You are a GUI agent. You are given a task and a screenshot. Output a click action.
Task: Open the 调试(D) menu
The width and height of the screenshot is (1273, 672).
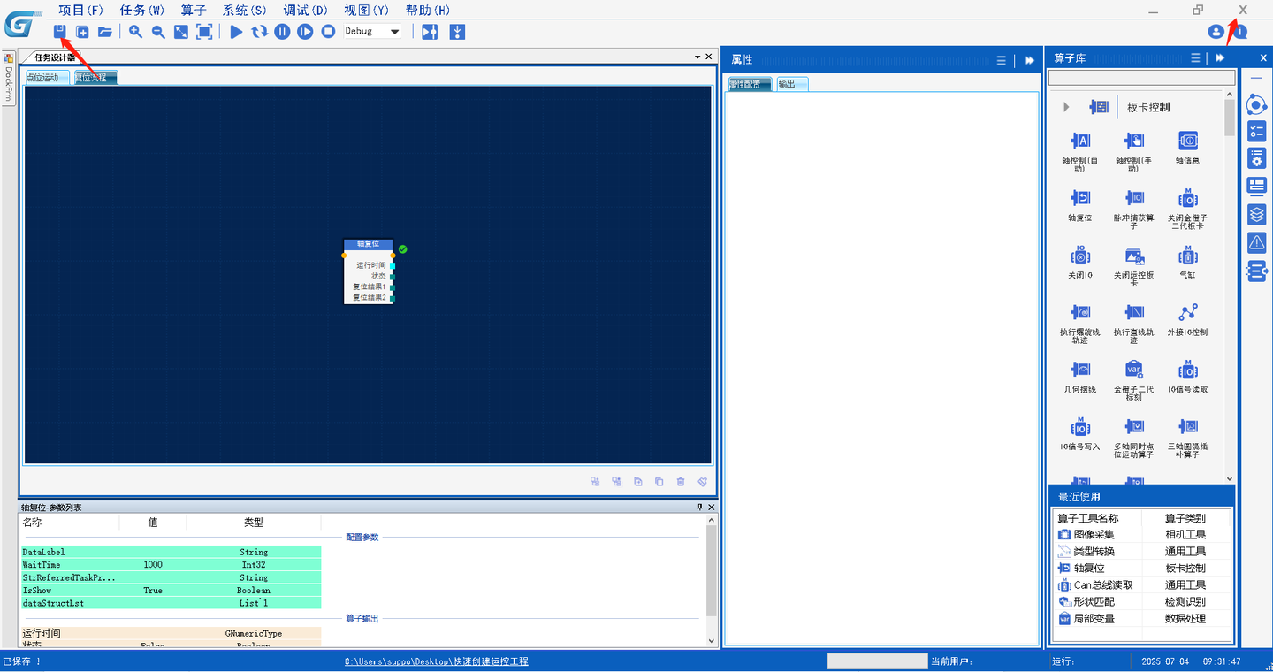[305, 10]
